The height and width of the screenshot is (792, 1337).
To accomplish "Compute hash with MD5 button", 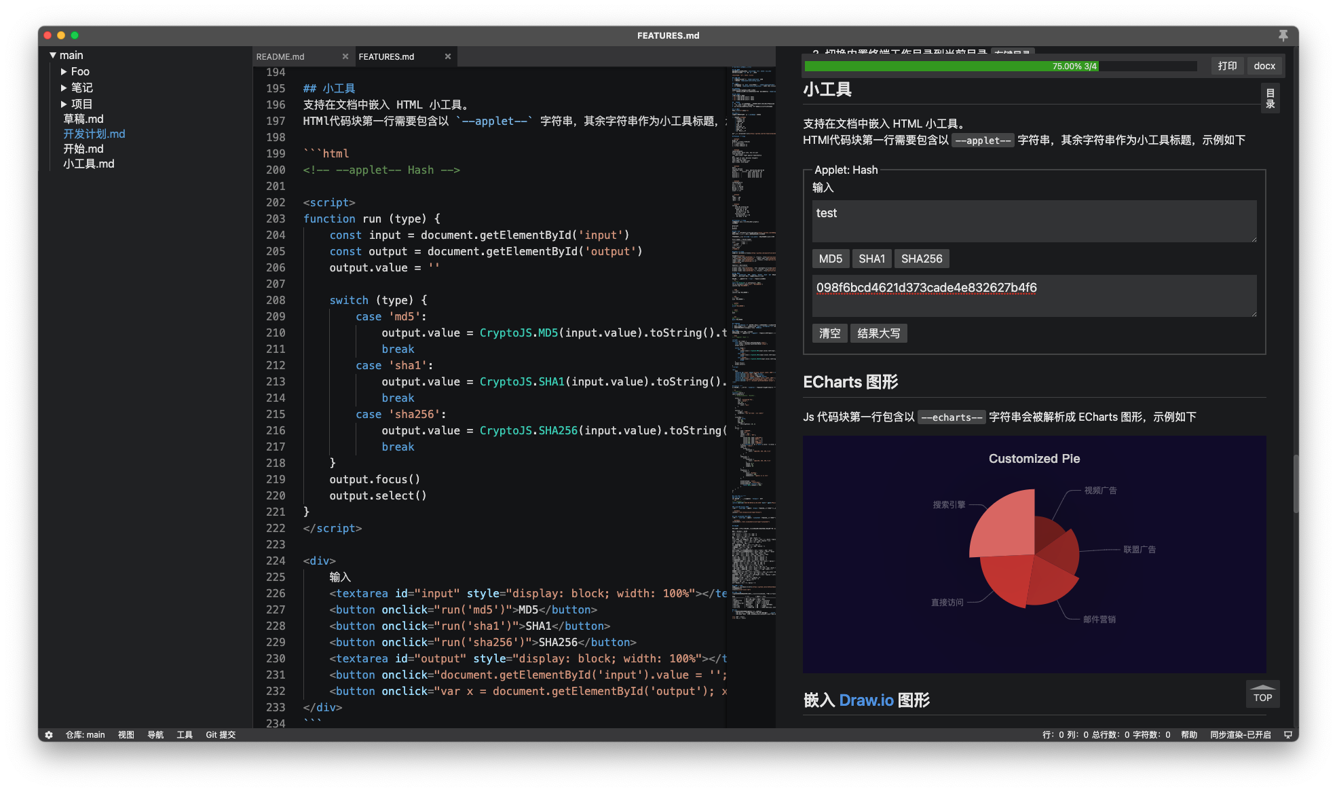I will [x=831, y=259].
